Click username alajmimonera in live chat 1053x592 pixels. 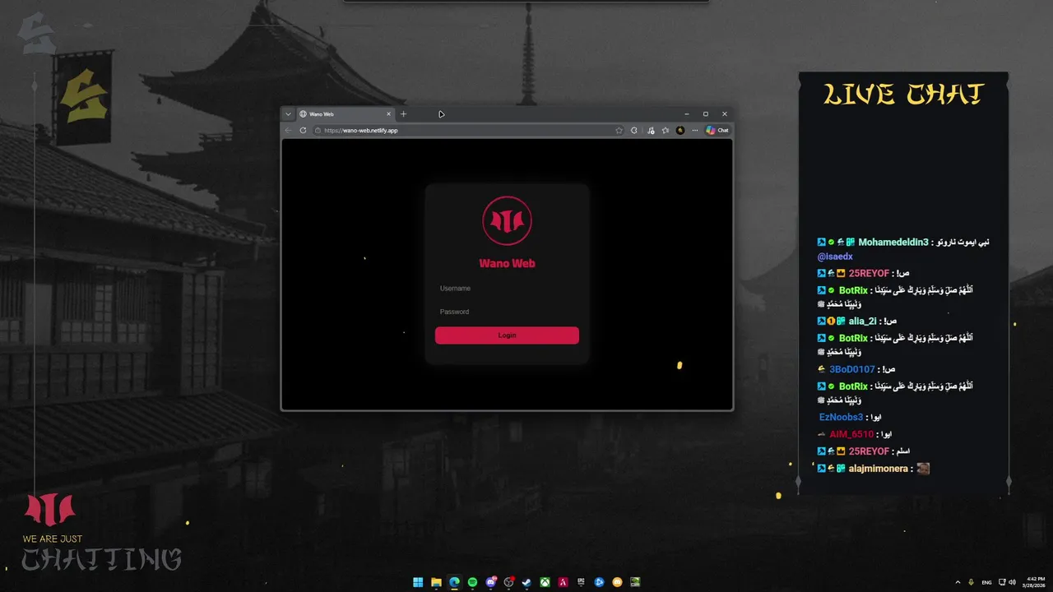[x=879, y=469]
